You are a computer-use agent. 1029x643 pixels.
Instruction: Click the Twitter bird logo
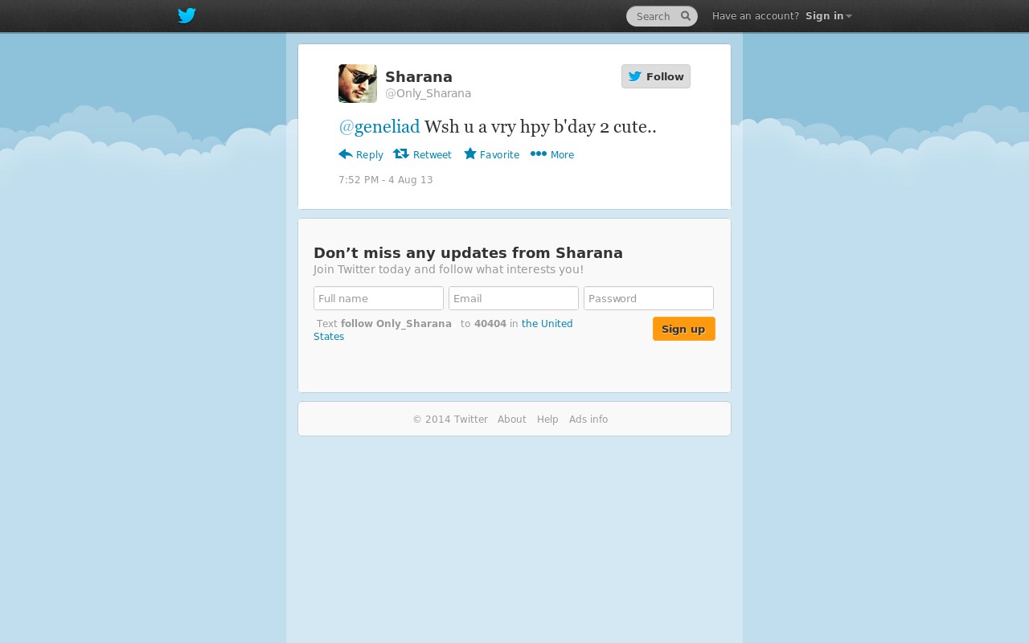(187, 16)
